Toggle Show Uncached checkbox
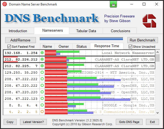The width and height of the screenshot is (164, 129). (x=130, y=46)
